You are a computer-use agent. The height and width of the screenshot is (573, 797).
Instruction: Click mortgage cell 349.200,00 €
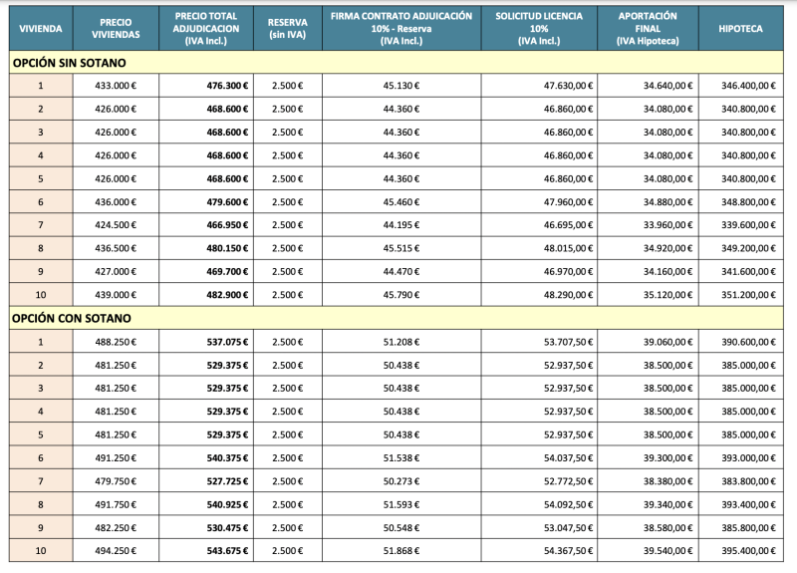(741, 248)
